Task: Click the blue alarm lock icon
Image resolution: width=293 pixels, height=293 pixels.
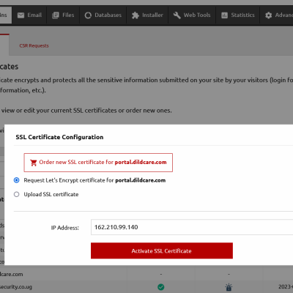Action: (229, 287)
